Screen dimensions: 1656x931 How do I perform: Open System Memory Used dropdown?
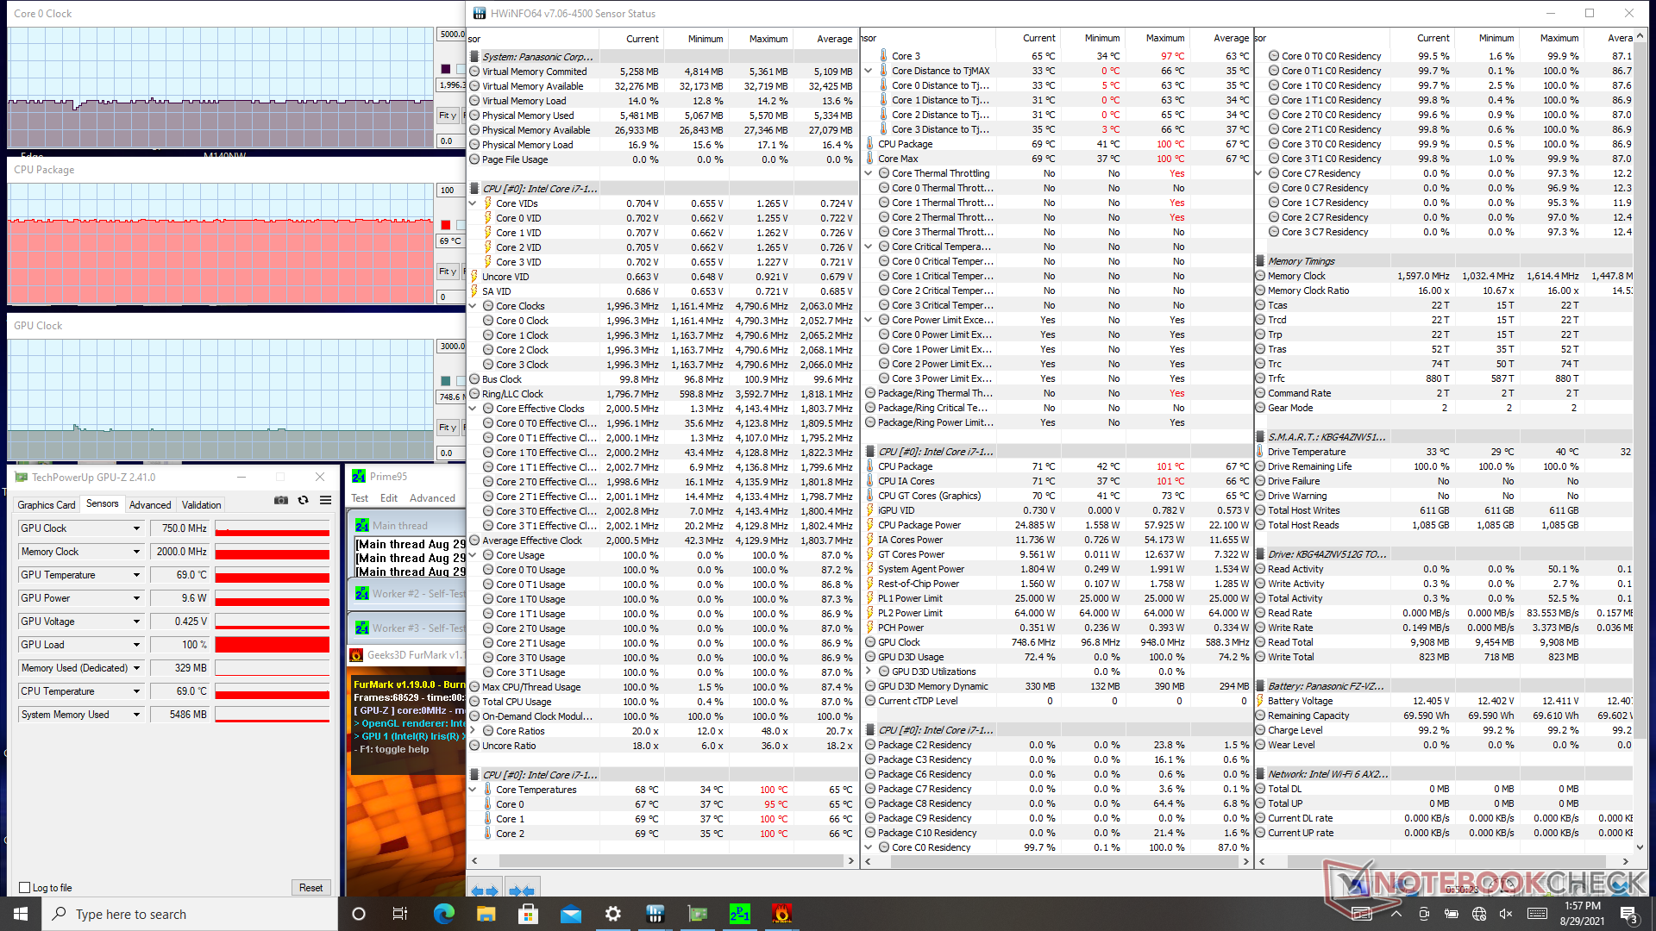pyautogui.click(x=136, y=715)
